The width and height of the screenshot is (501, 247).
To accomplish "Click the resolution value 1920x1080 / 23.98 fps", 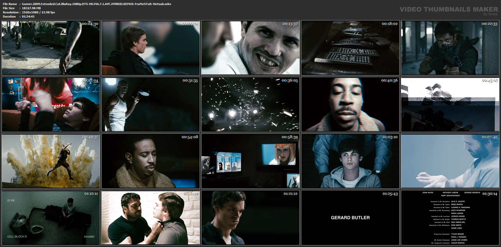I will (x=38, y=13).
